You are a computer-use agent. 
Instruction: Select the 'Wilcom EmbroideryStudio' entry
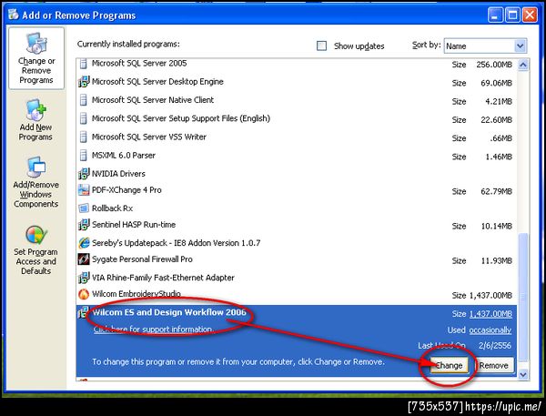(136, 294)
